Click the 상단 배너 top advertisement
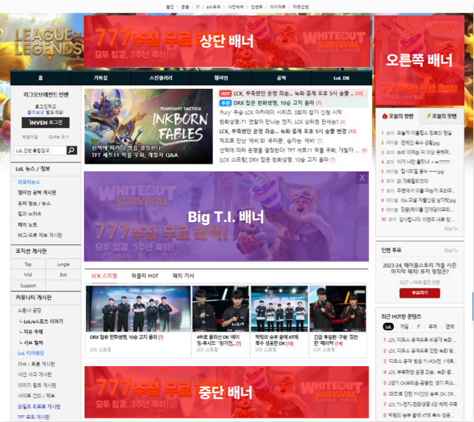Image resolution: width=474 pixels, height=422 pixels. pos(227,41)
